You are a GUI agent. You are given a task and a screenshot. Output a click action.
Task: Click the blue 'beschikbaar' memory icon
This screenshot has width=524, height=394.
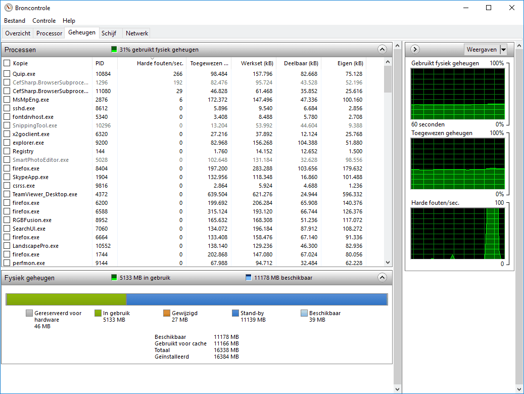(248, 278)
